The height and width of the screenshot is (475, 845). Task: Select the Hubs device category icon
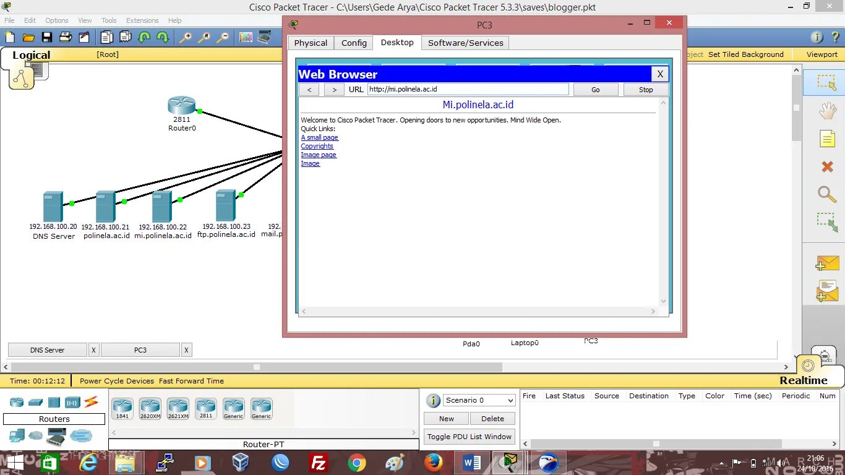click(x=54, y=403)
